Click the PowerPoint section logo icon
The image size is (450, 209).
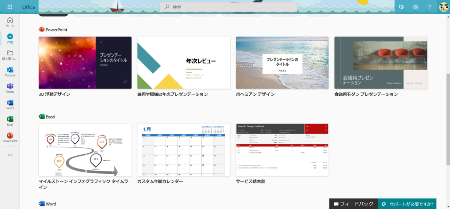tap(42, 29)
